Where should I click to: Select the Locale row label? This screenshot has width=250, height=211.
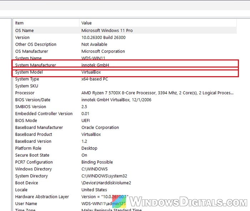[21, 190]
